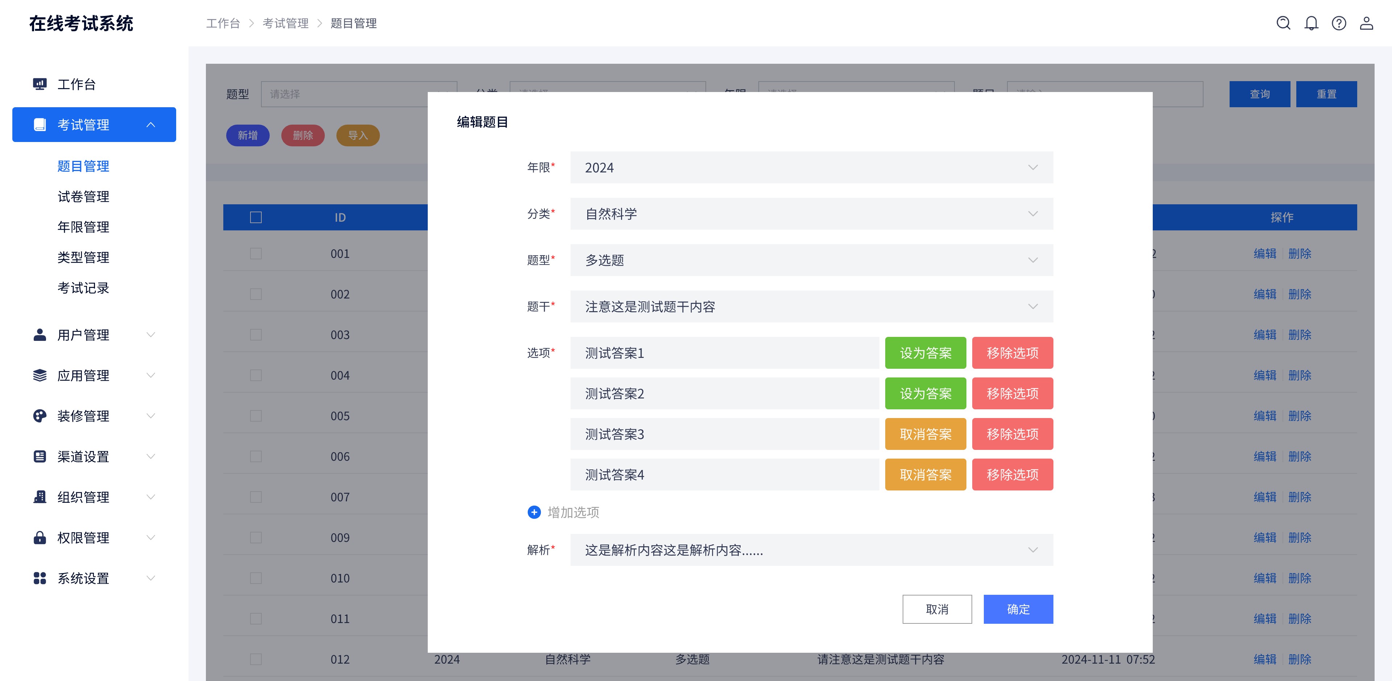Click the notification bell icon
1392x681 pixels.
[1311, 23]
